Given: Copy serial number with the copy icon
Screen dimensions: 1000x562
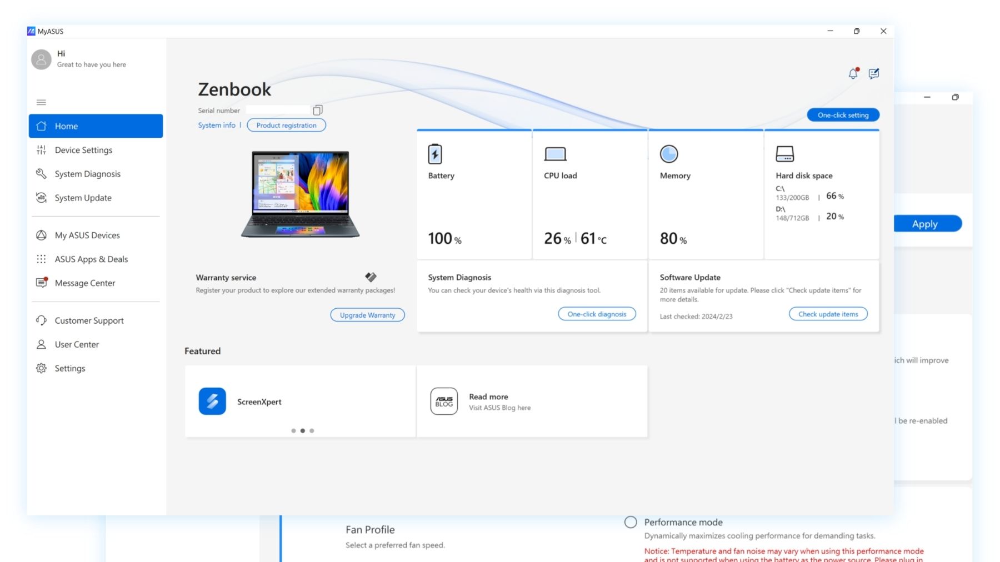Looking at the screenshot, I should (x=318, y=110).
